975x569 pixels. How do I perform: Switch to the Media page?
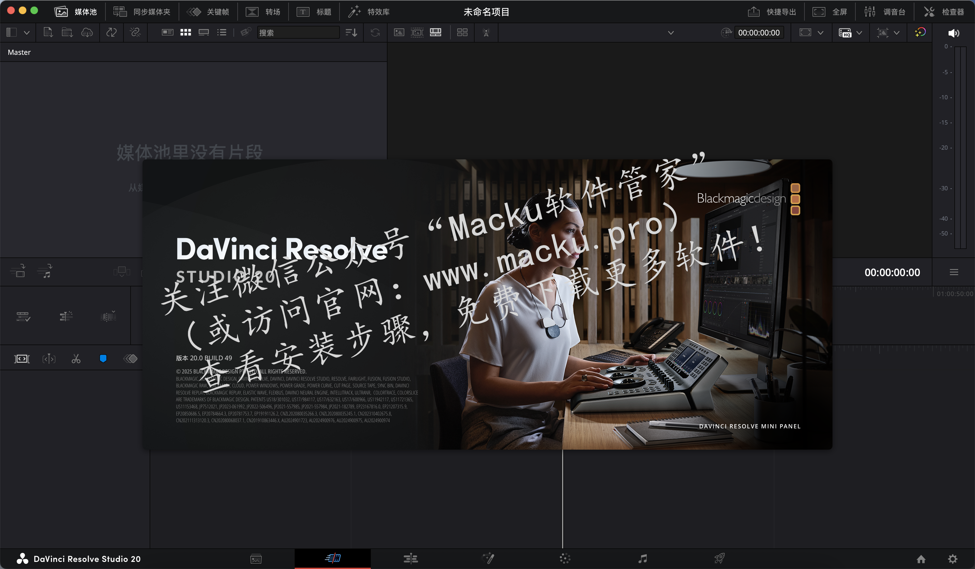pyautogui.click(x=256, y=559)
